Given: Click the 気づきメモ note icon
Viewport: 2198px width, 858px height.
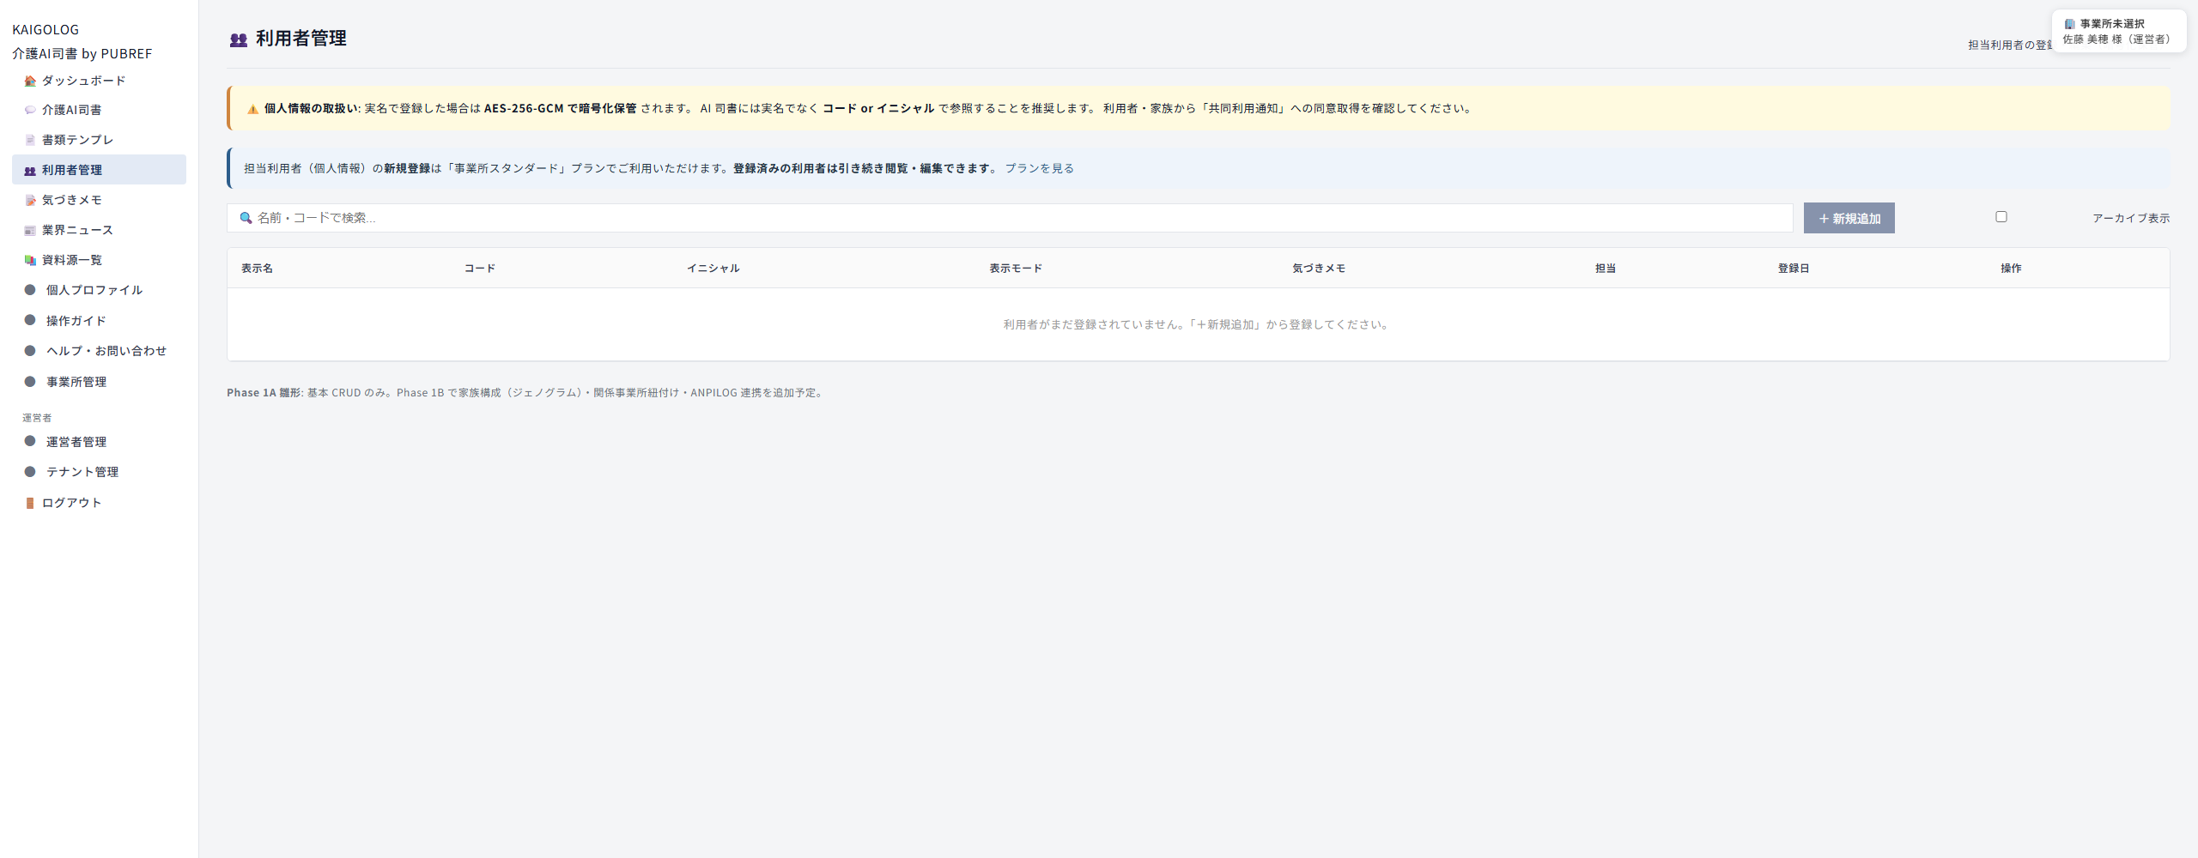Looking at the screenshot, I should [x=30, y=200].
